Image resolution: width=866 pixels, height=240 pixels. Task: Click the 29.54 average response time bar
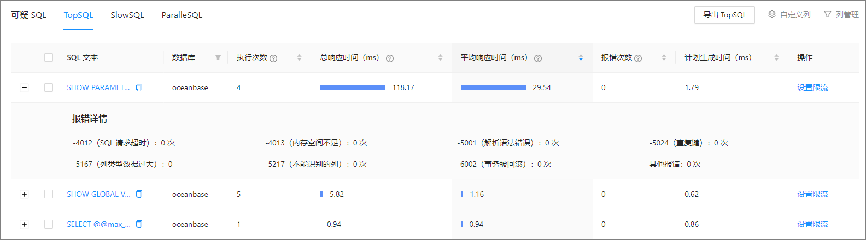click(494, 87)
